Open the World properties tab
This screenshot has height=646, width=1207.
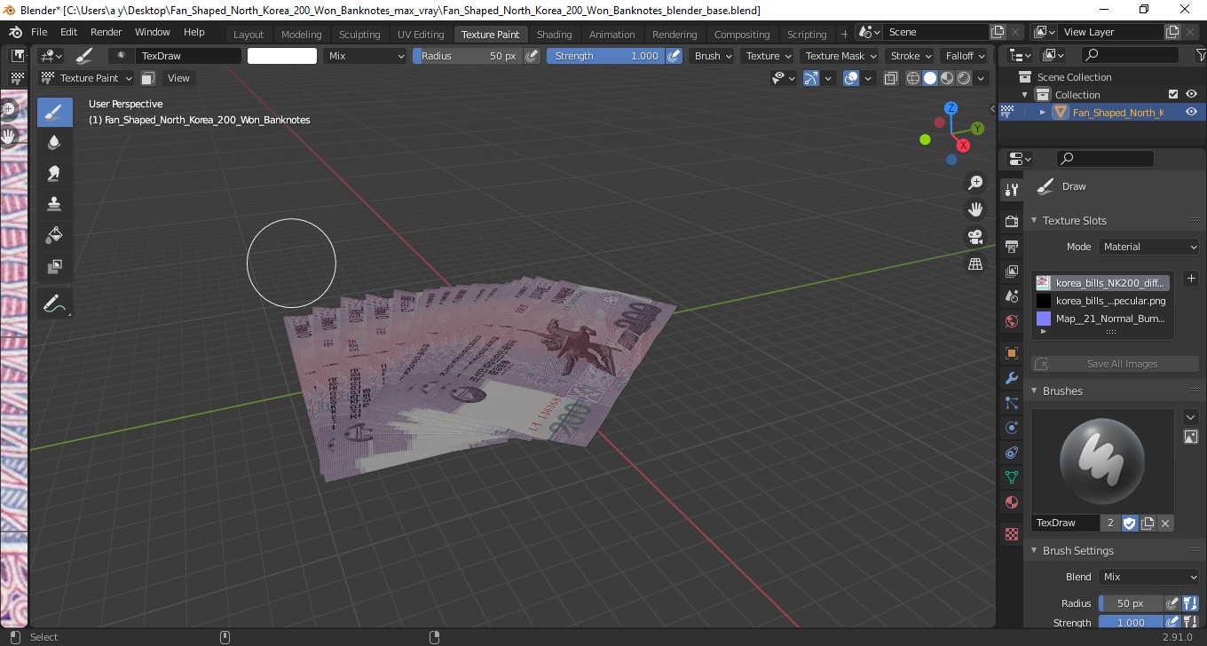(1011, 322)
